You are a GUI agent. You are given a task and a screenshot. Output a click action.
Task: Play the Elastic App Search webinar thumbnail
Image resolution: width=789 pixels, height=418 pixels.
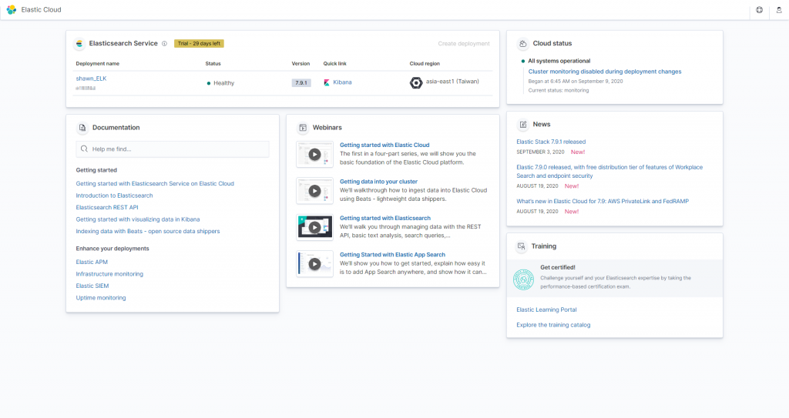pyautogui.click(x=314, y=264)
